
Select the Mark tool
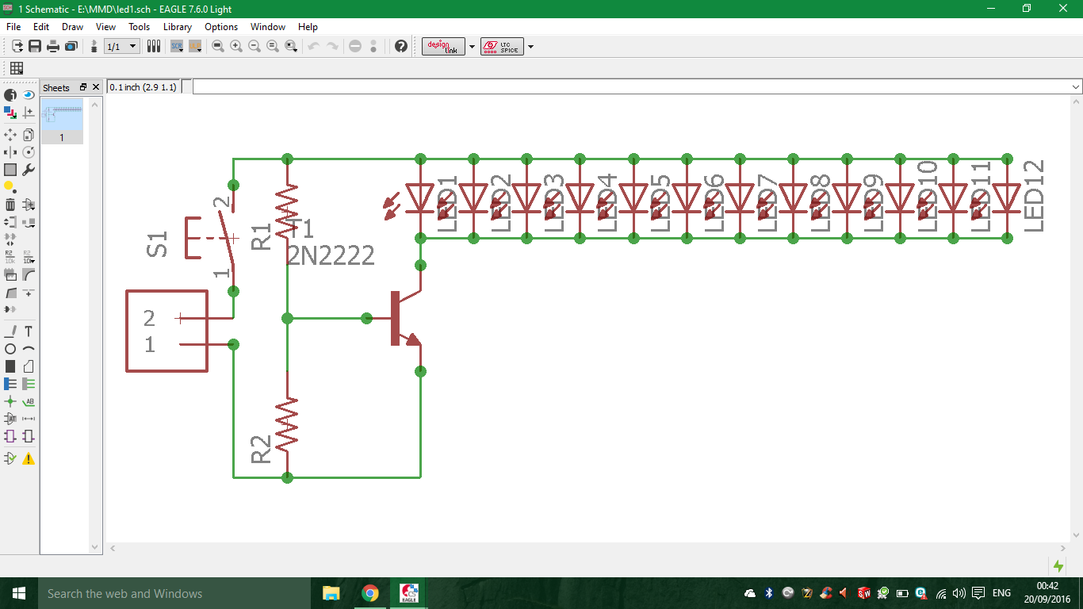pos(29,113)
